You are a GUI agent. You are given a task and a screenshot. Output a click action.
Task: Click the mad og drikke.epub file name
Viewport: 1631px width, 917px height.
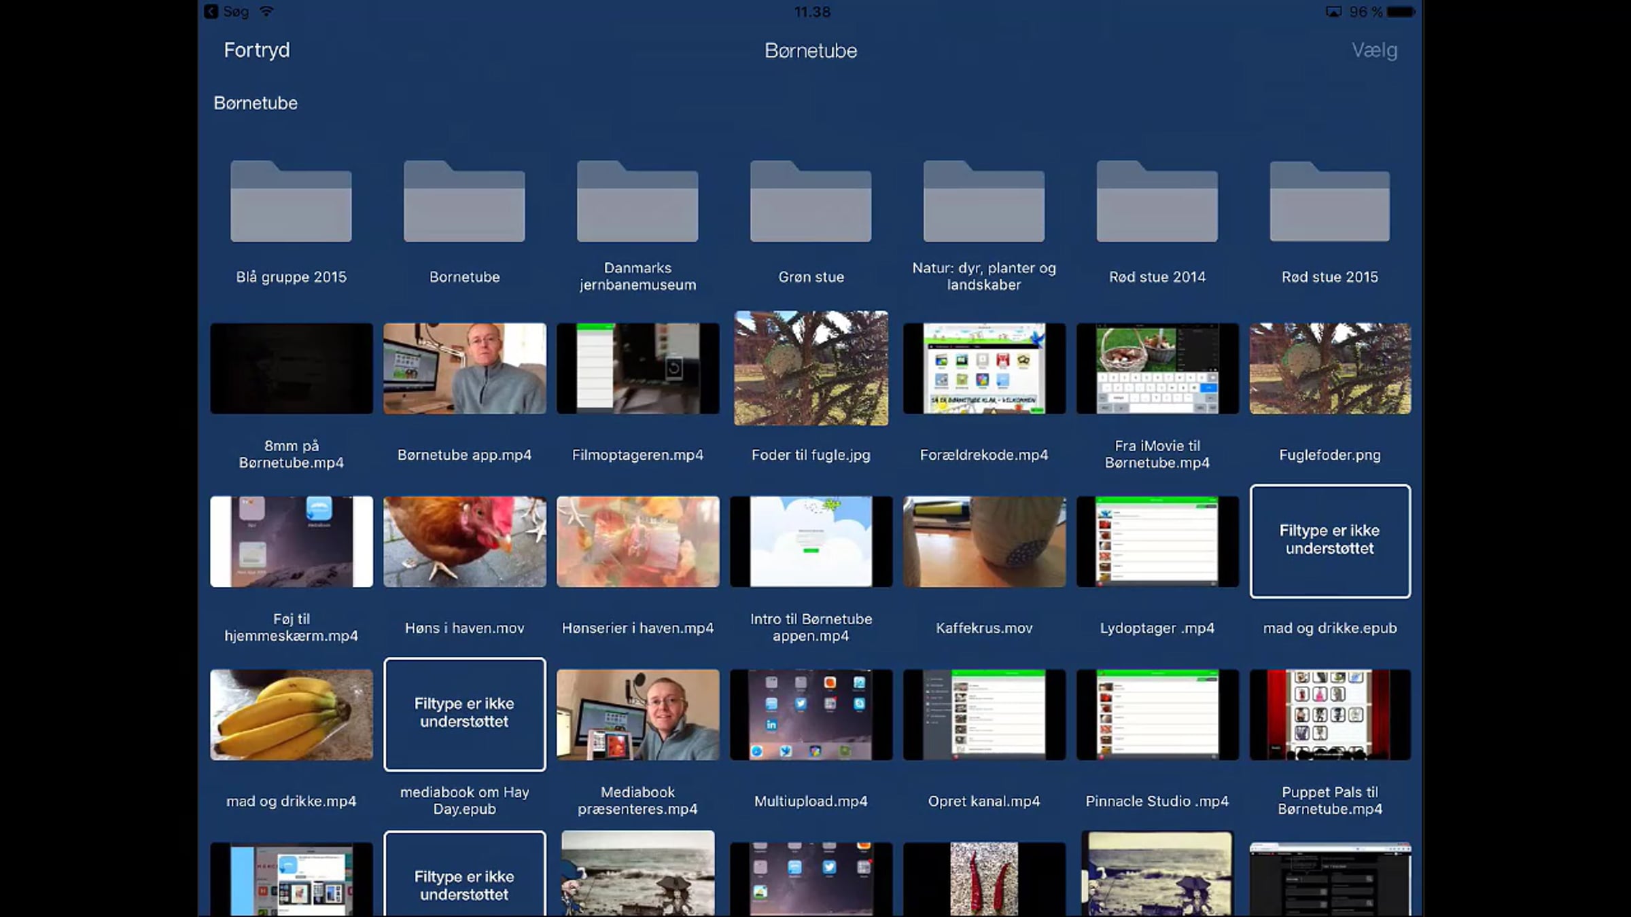pyautogui.click(x=1330, y=628)
